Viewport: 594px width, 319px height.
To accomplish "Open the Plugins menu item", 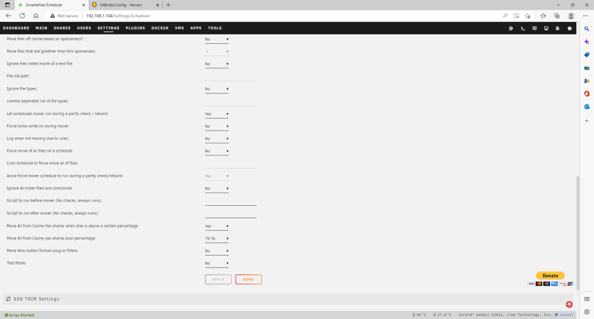I will point(135,28).
